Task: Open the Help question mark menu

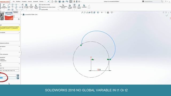Action: click(x=166, y=1)
